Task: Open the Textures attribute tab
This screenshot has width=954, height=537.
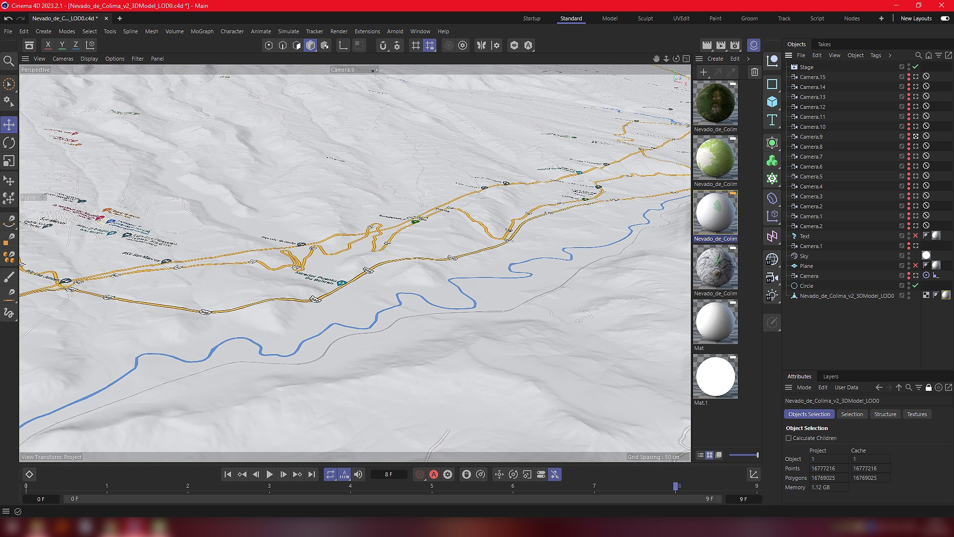Action: point(917,414)
